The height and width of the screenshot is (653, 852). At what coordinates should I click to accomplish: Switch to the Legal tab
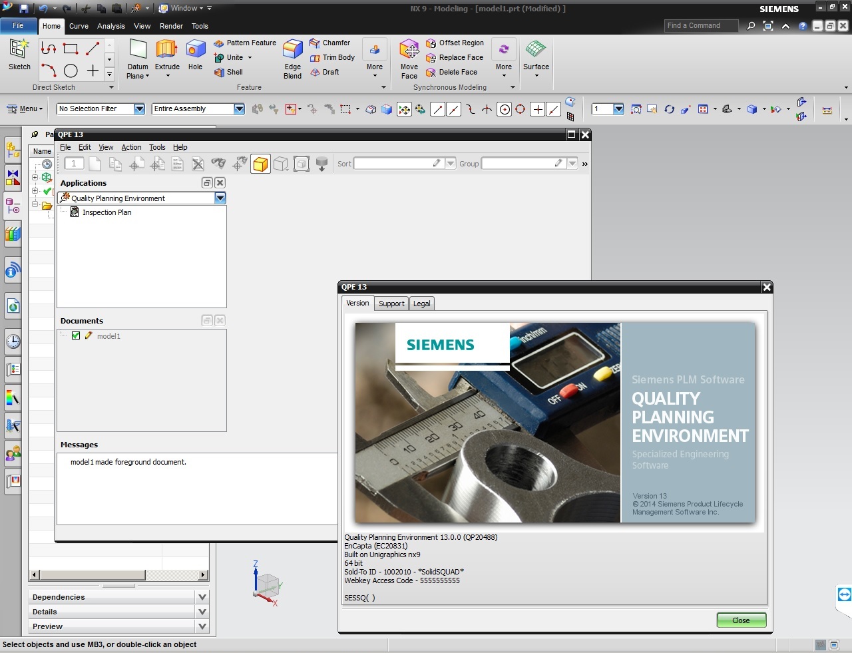click(x=421, y=304)
